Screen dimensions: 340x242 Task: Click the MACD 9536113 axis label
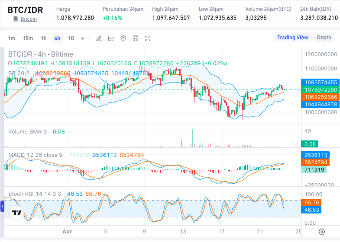(x=315, y=155)
